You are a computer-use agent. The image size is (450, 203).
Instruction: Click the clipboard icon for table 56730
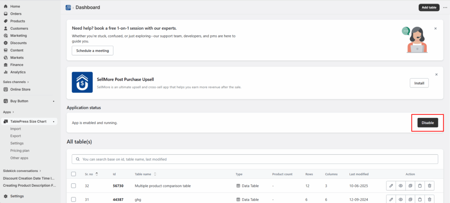pyautogui.click(x=420, y=186)
